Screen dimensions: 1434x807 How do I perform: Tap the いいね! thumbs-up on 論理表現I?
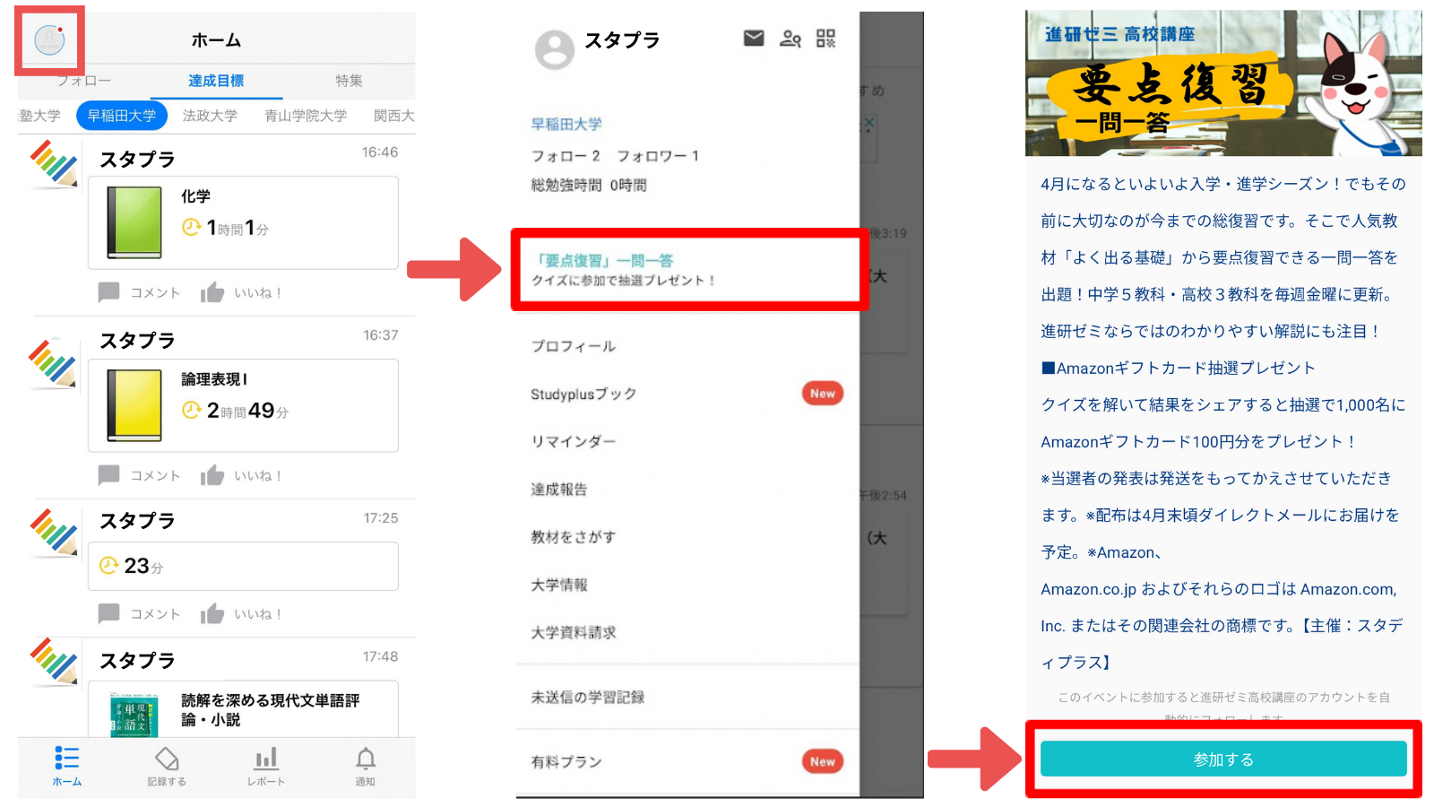click(212, 475)
